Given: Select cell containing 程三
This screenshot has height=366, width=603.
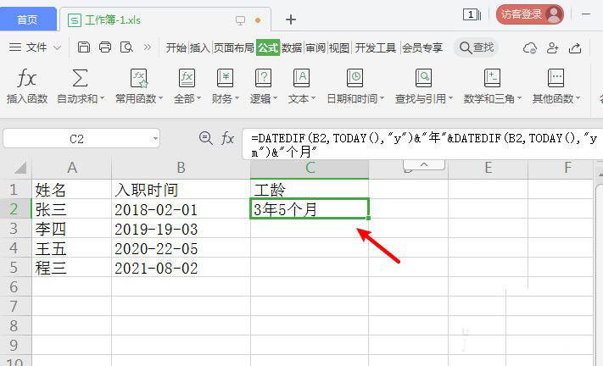Looking at the screenshot, I should [x=71, y=268].
